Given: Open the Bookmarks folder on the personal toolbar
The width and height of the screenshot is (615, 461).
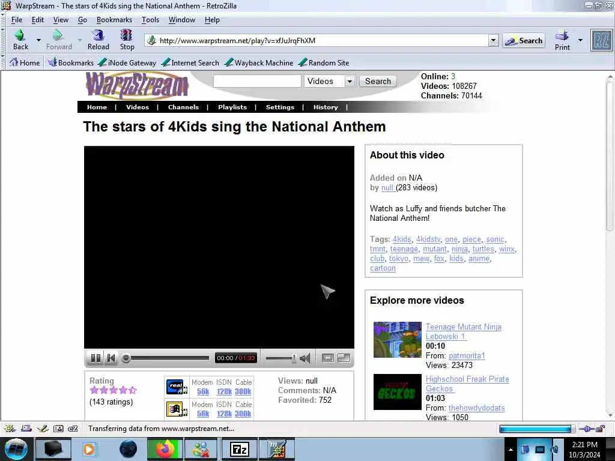Looking at the screenshot, I should tap(71, 62).
